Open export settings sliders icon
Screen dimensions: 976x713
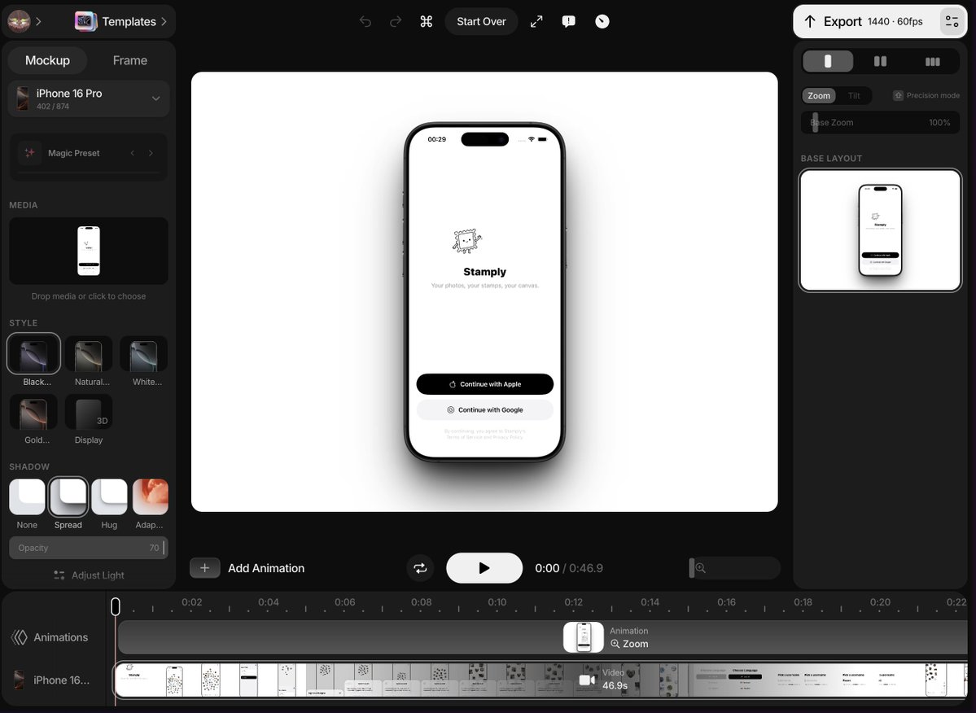(x=952, y=22)
